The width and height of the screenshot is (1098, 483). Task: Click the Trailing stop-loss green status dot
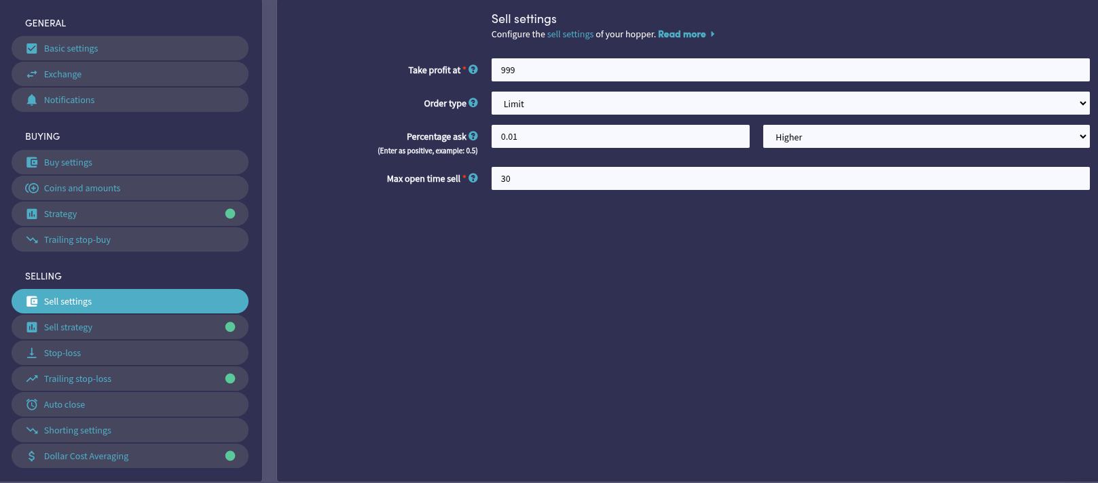[230, 379]
